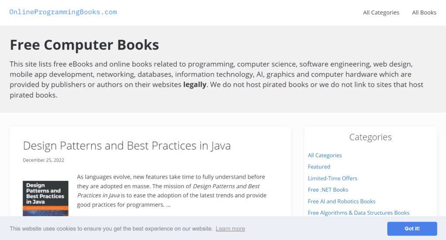Open Design Patterns and Best Practices article title
This screenshot has width=446, height=240.
127,146
